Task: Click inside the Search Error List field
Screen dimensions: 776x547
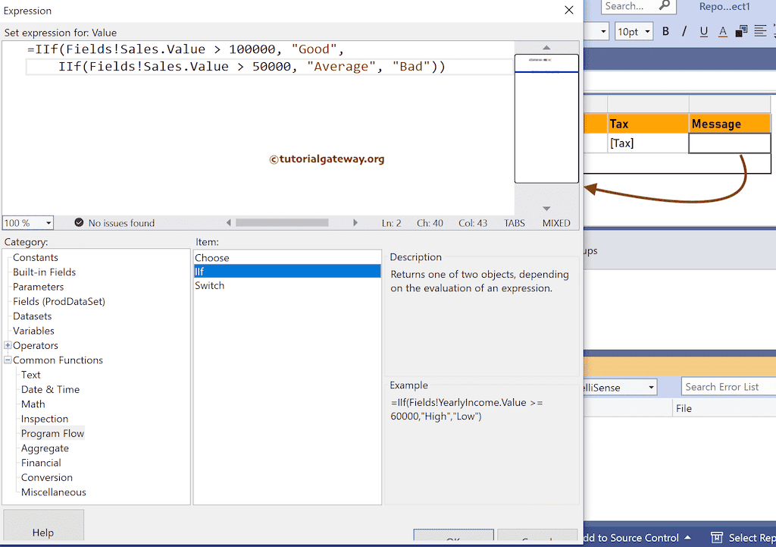Action: point(727,386)
